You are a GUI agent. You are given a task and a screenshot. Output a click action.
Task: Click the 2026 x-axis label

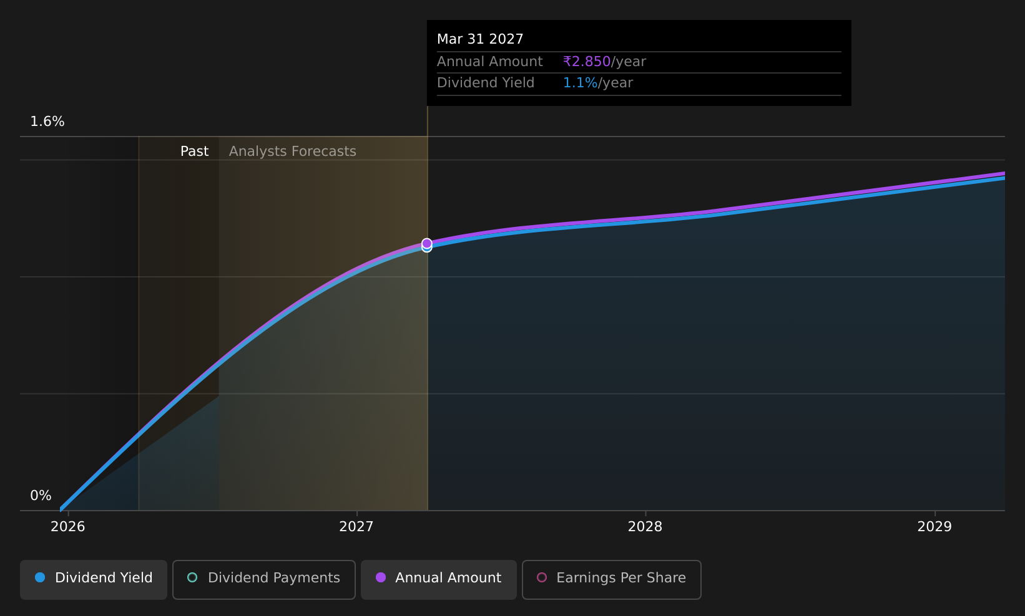[x=67, y=527]
